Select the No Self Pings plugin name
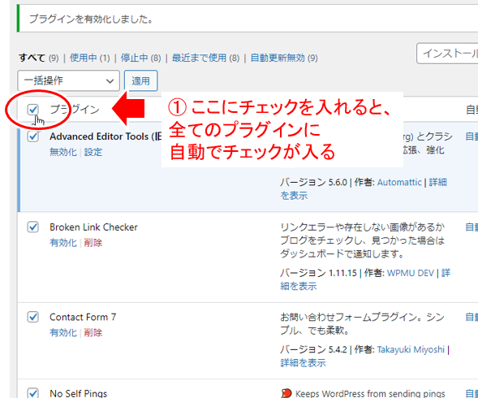The image size is (478, 398). [79, 393]
